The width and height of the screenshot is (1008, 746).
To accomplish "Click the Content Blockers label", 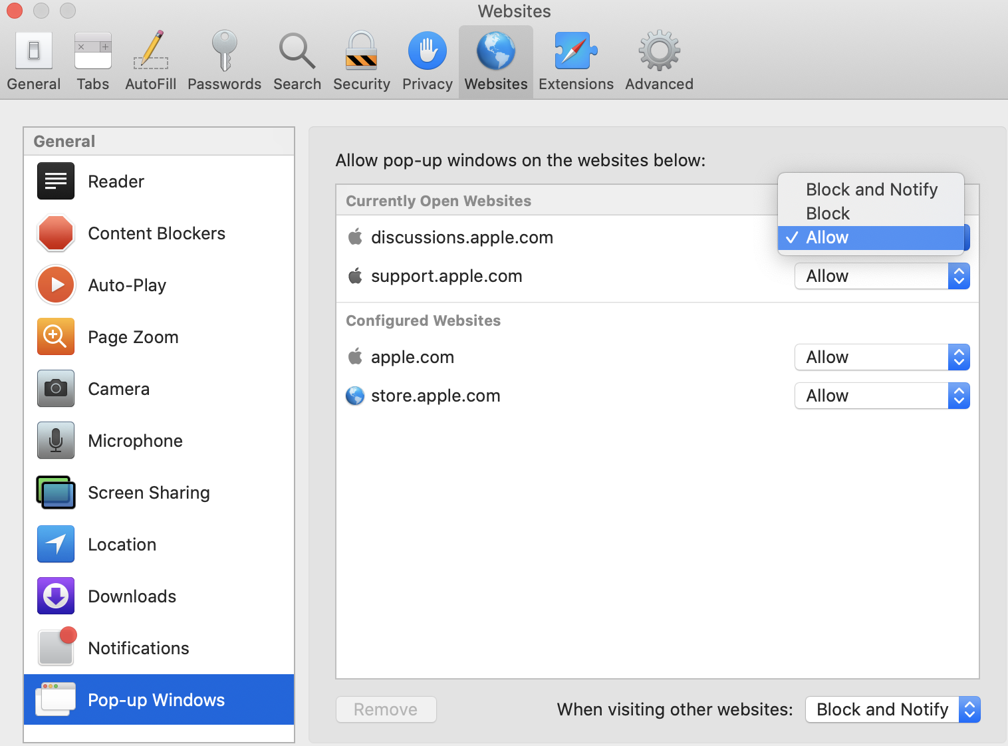I will (x=157, y=233).
